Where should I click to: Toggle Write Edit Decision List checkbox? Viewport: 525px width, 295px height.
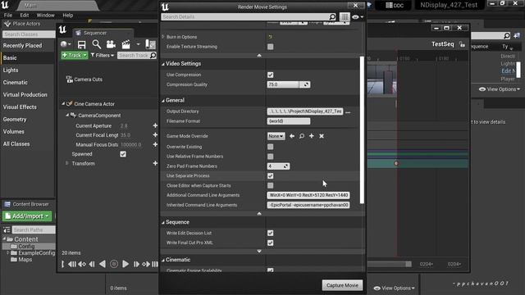(270, 233)
